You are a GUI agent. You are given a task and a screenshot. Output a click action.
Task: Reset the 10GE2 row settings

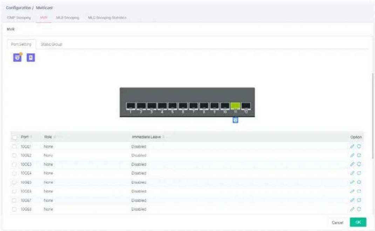click(x=359, y=155)
